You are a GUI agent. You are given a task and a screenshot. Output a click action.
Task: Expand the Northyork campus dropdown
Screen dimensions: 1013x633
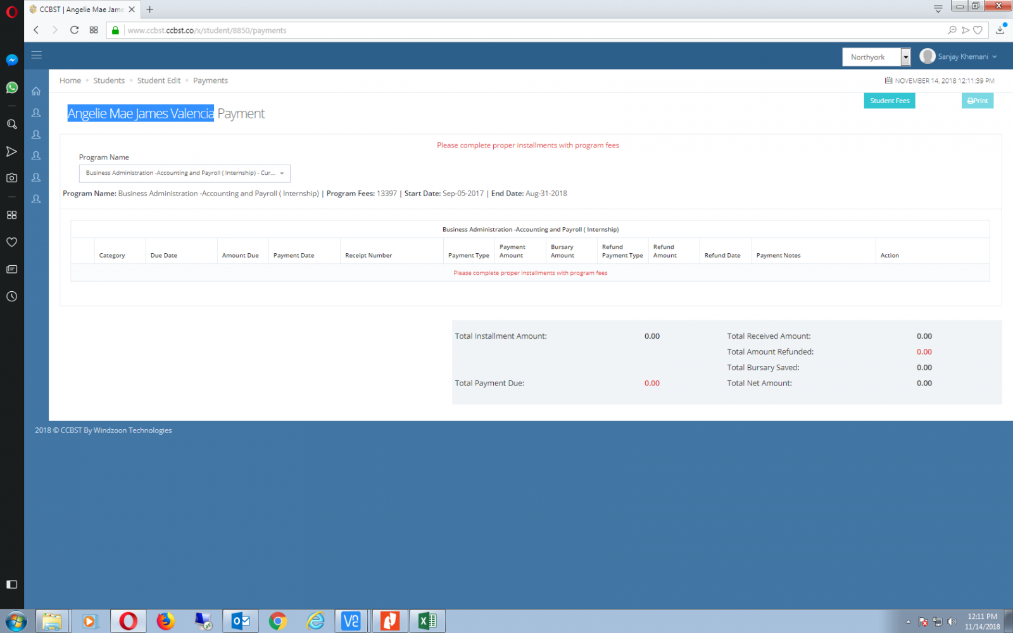pyautogui.click(x=905, y=57)
